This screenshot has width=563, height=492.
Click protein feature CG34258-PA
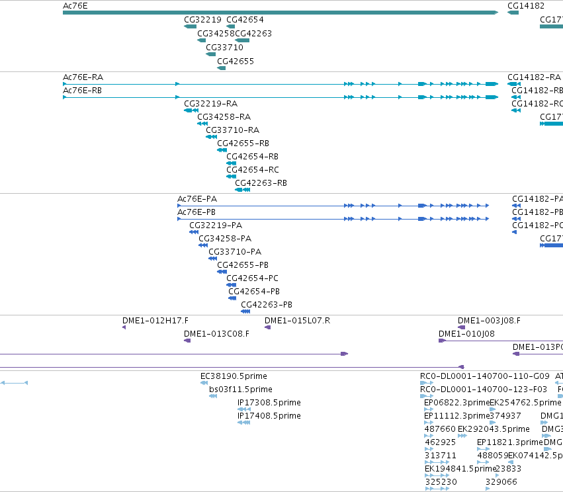click(x=203, y=245)
